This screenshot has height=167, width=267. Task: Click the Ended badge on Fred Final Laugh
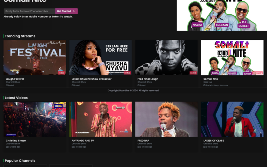193,72
